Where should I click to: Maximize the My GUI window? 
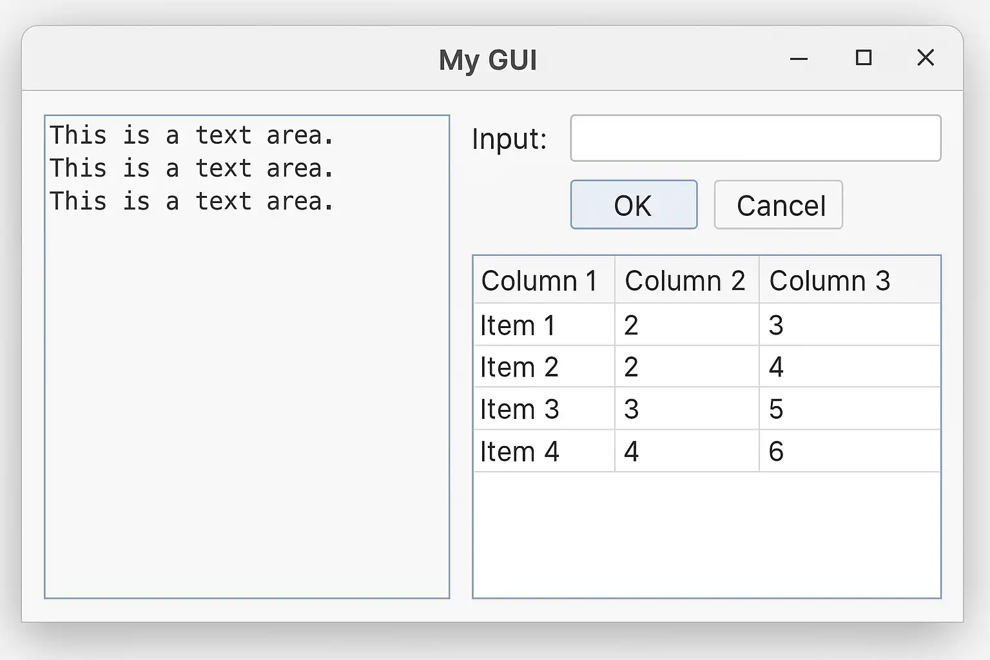click(863, 58)
